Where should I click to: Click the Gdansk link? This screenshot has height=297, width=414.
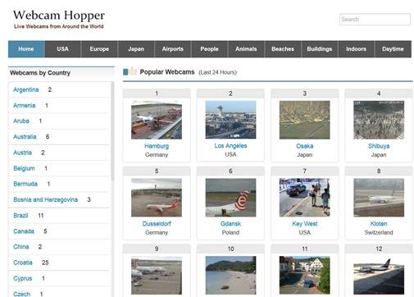pos(230,224)
